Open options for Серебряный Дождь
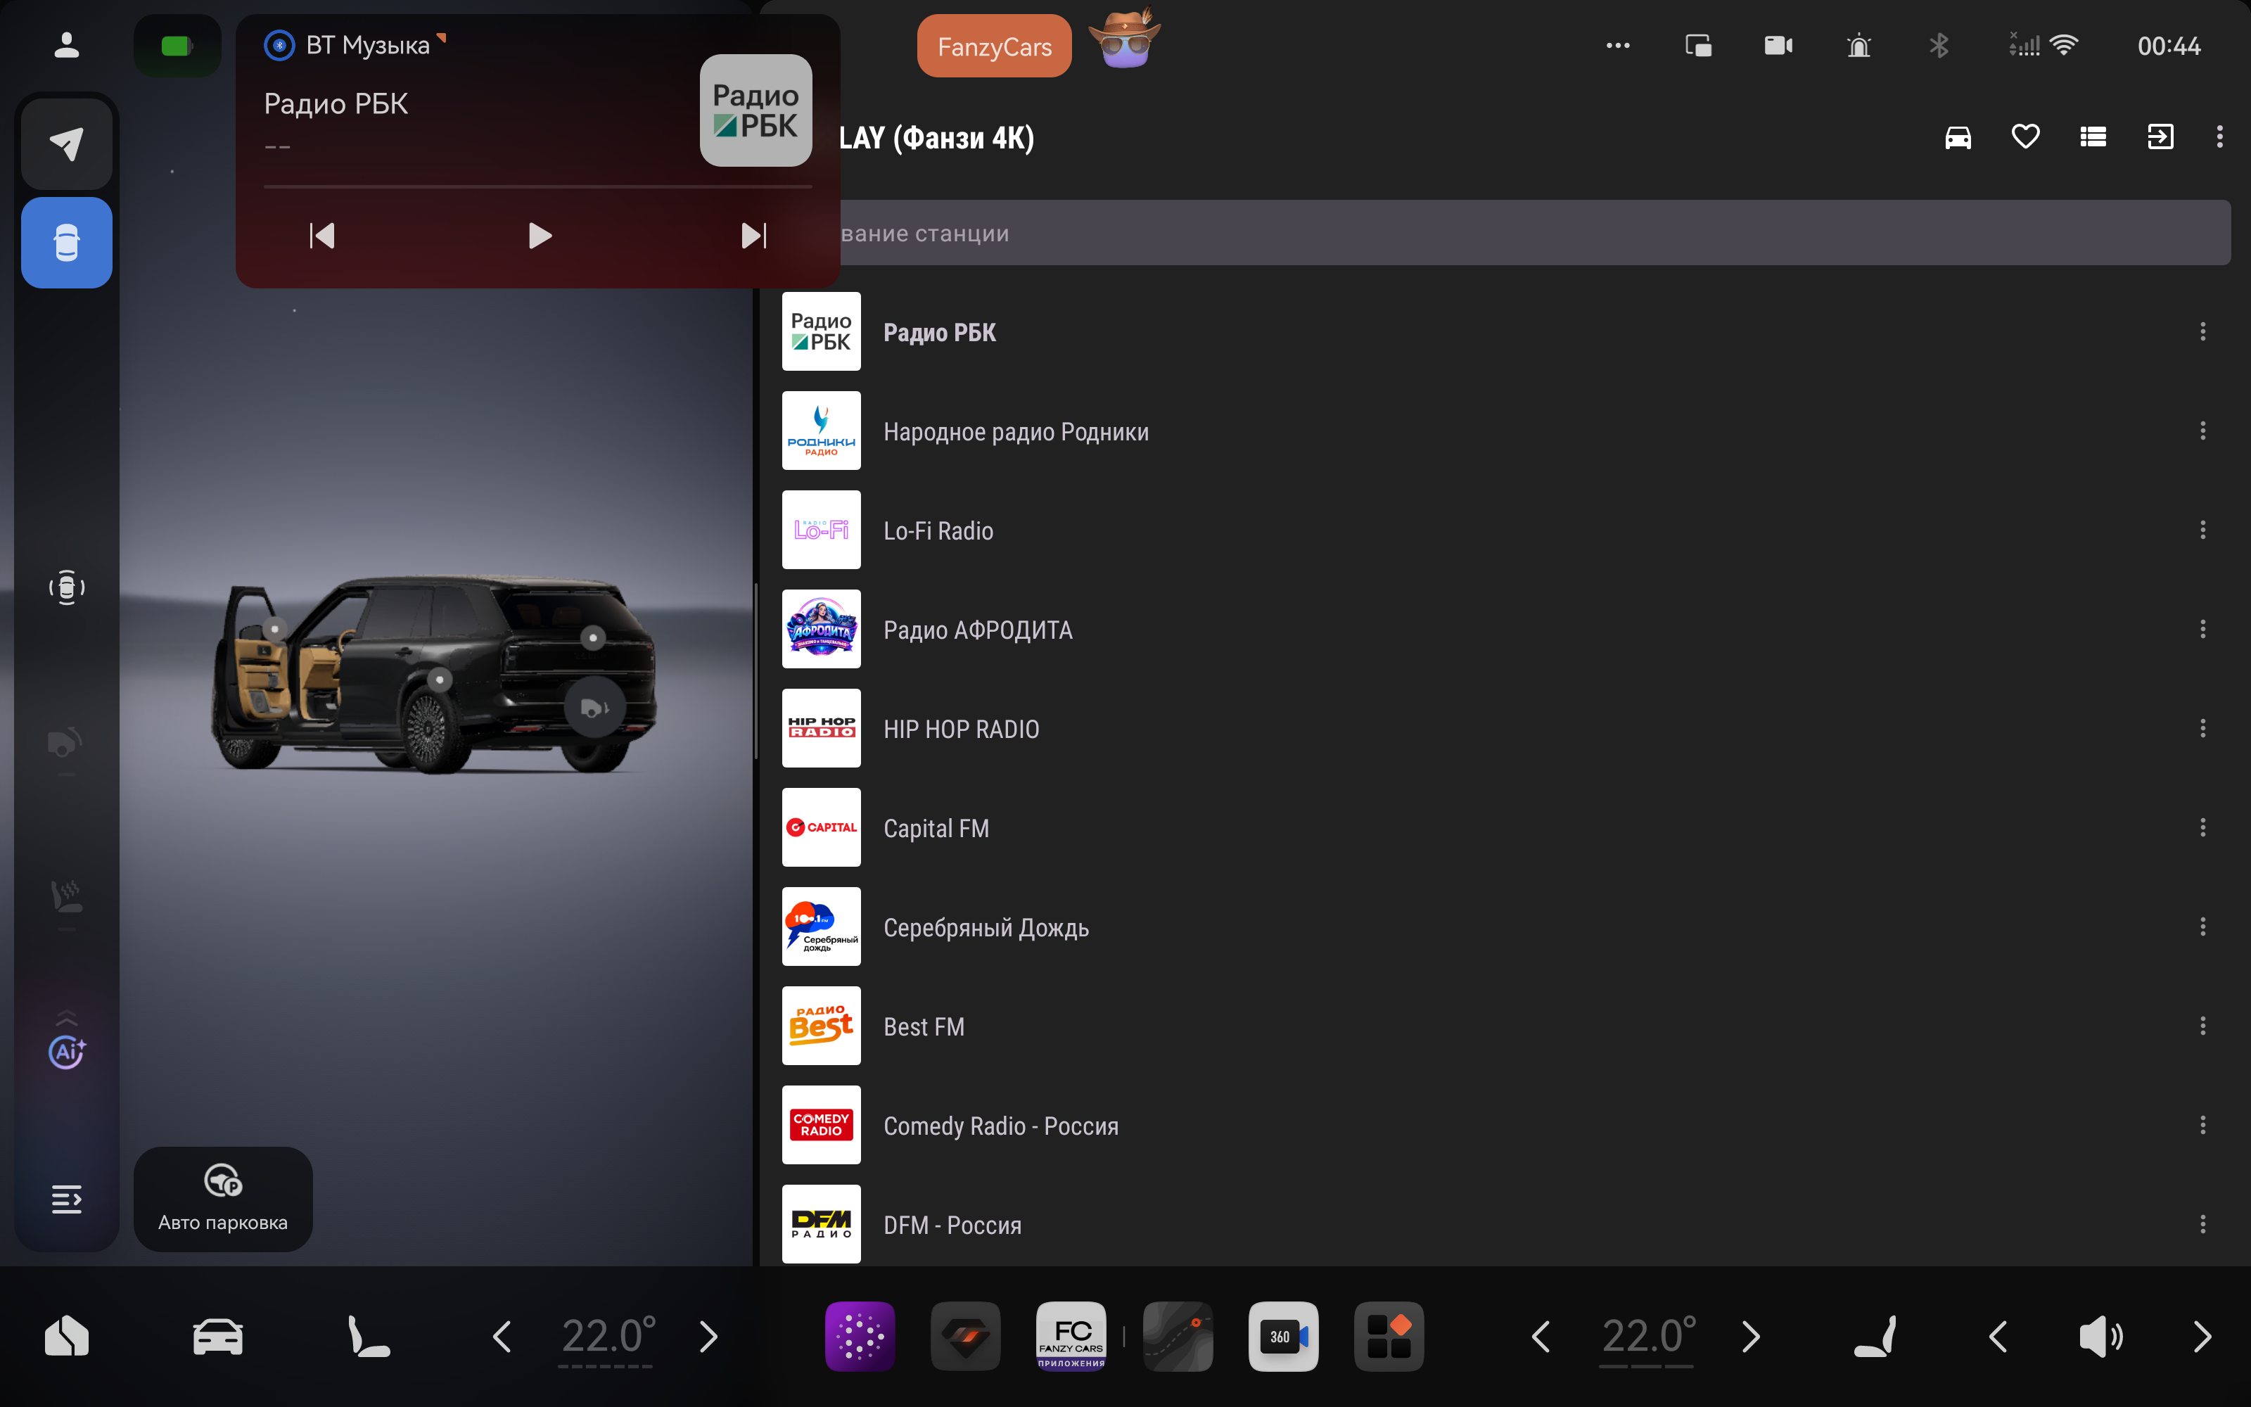 2202,927
